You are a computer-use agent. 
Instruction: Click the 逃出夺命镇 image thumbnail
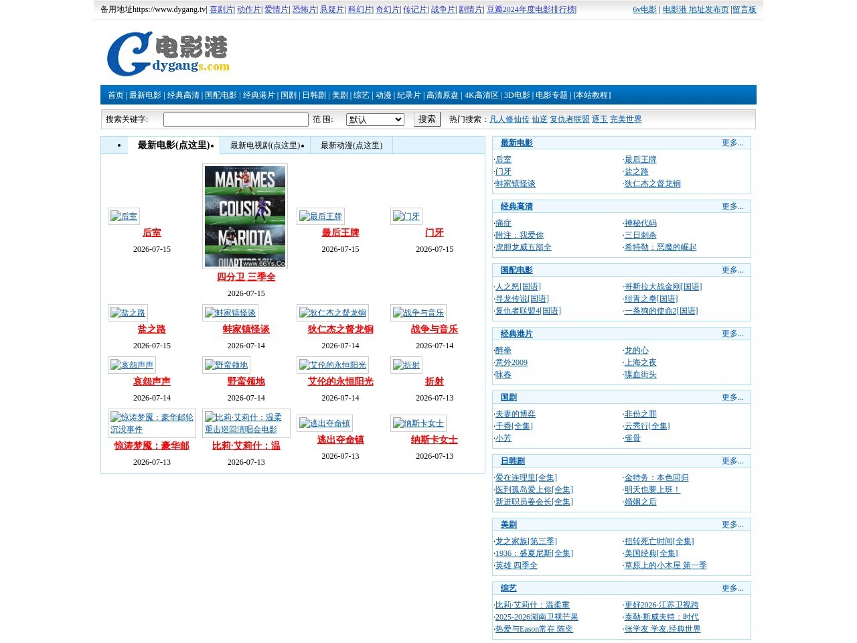[x=325, y=423]
